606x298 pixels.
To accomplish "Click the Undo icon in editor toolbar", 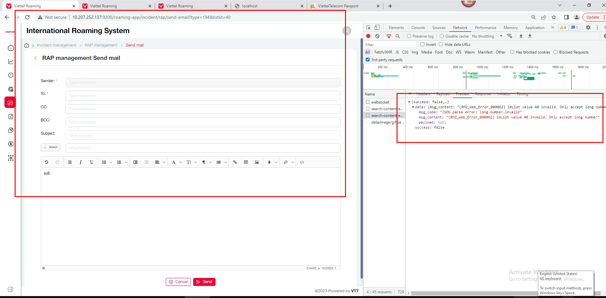I will tap(46, 162).
